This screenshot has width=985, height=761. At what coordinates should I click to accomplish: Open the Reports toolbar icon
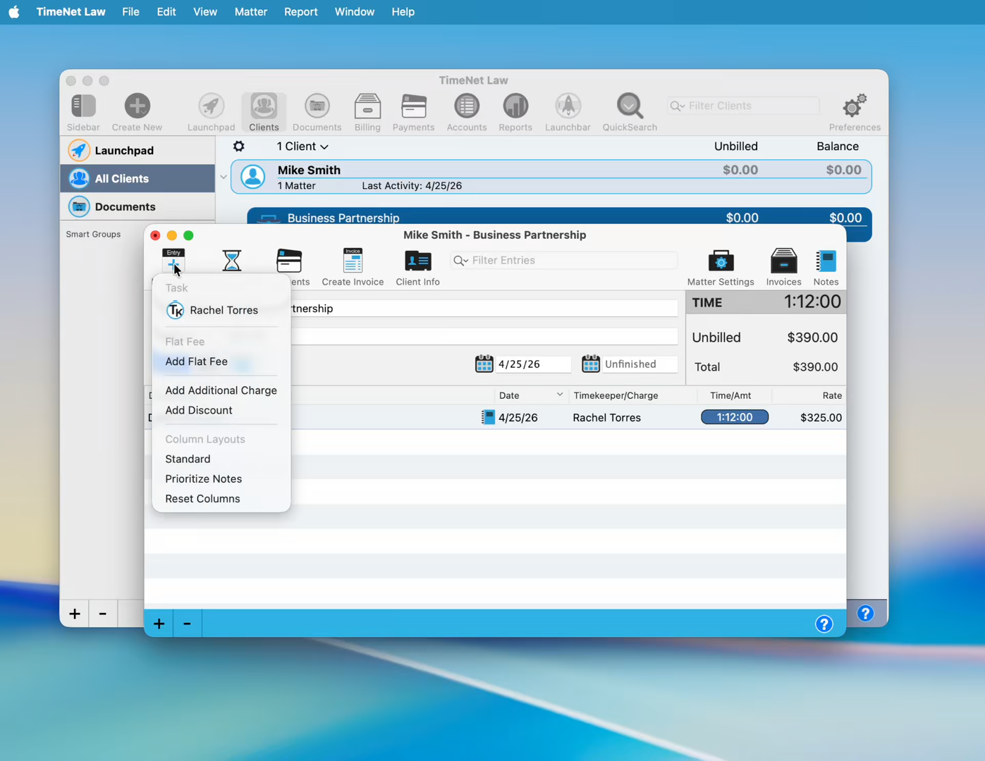click(515, 106)
